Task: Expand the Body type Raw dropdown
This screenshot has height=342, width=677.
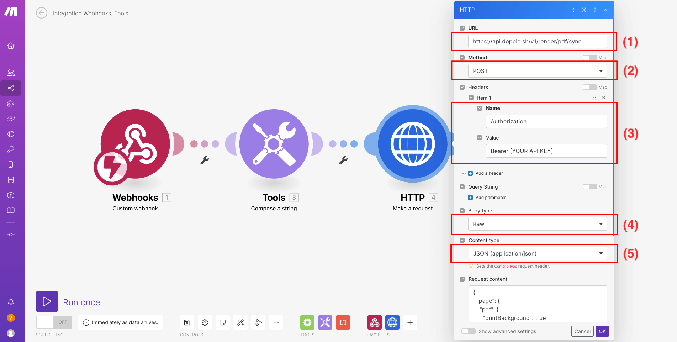Action: click(x=537, y=224)
